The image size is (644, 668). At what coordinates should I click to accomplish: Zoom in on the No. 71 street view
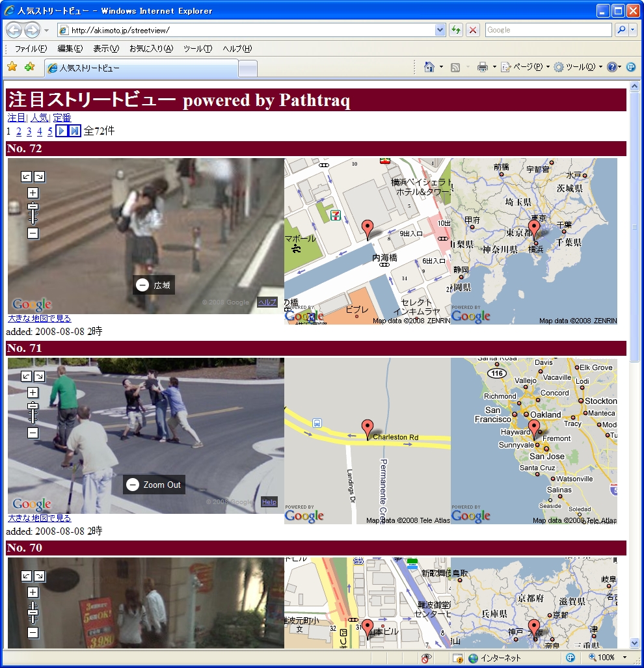pyautogui.click(x=33, y=392)
